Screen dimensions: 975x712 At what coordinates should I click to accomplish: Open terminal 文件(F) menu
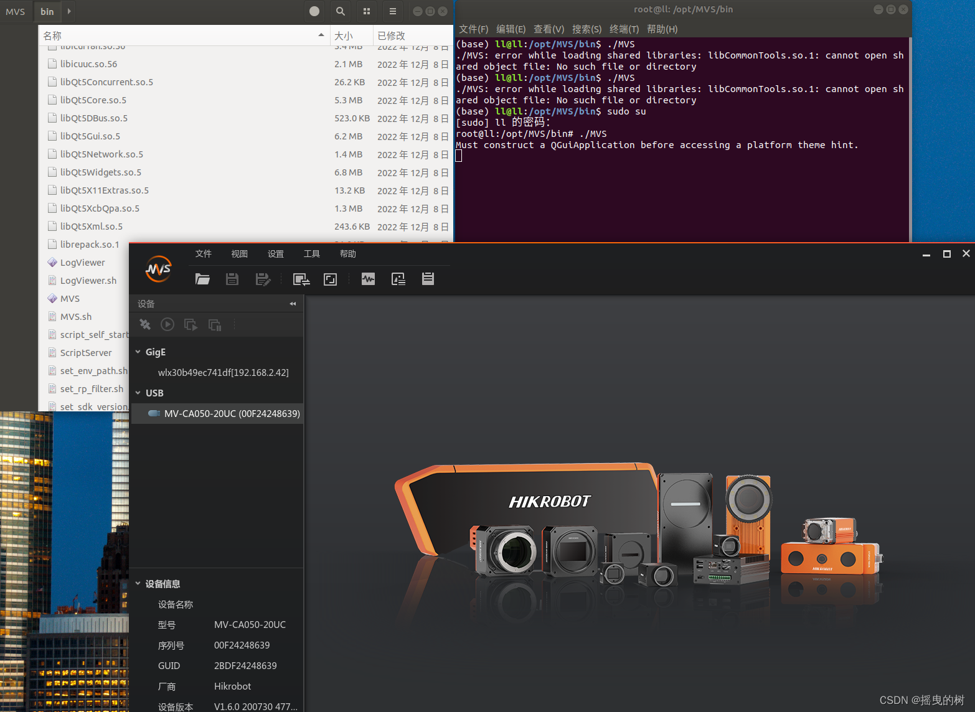(x=474, y=29)
